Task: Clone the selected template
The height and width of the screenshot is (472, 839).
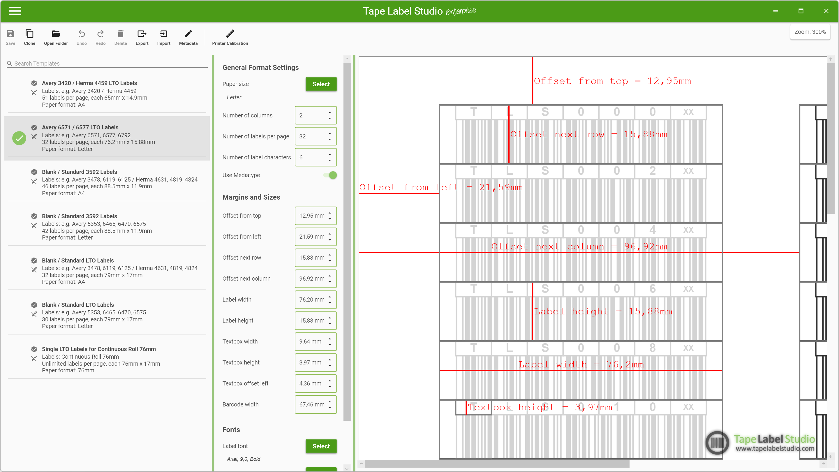Action: tap(29, 37)
